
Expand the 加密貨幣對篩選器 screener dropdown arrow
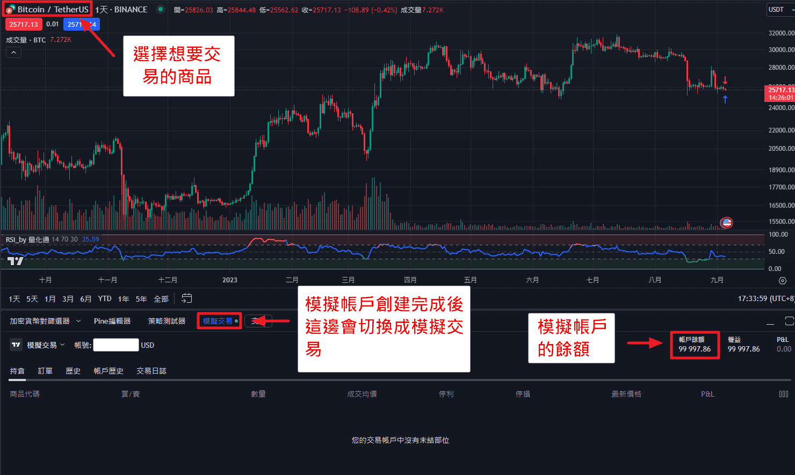coord(78,321)
